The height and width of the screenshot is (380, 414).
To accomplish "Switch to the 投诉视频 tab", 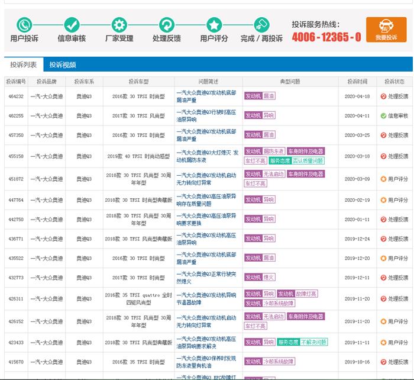I will pos(63,65).
